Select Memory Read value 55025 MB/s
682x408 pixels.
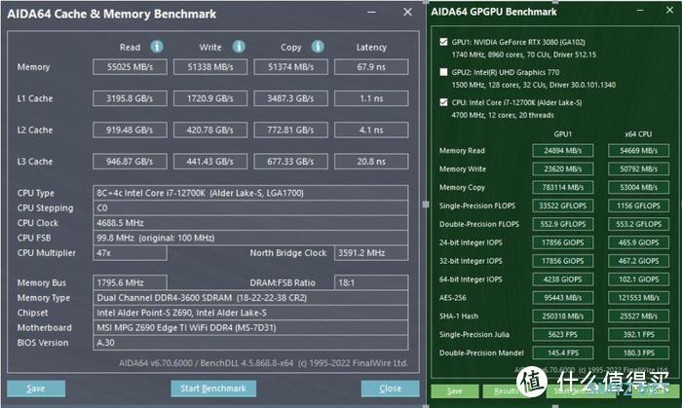[x=130, y=67]
